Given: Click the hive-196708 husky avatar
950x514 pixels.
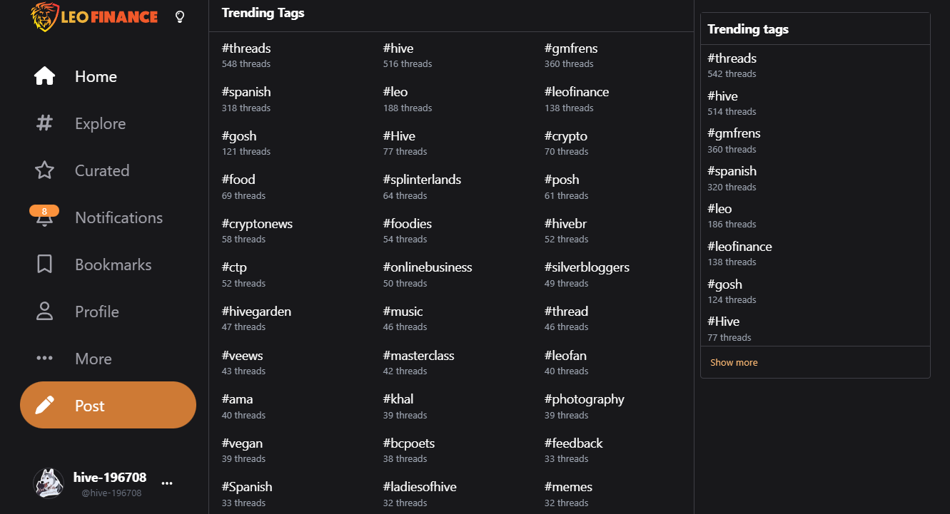Looking at the screenshot, I should (x=49, y=483).
